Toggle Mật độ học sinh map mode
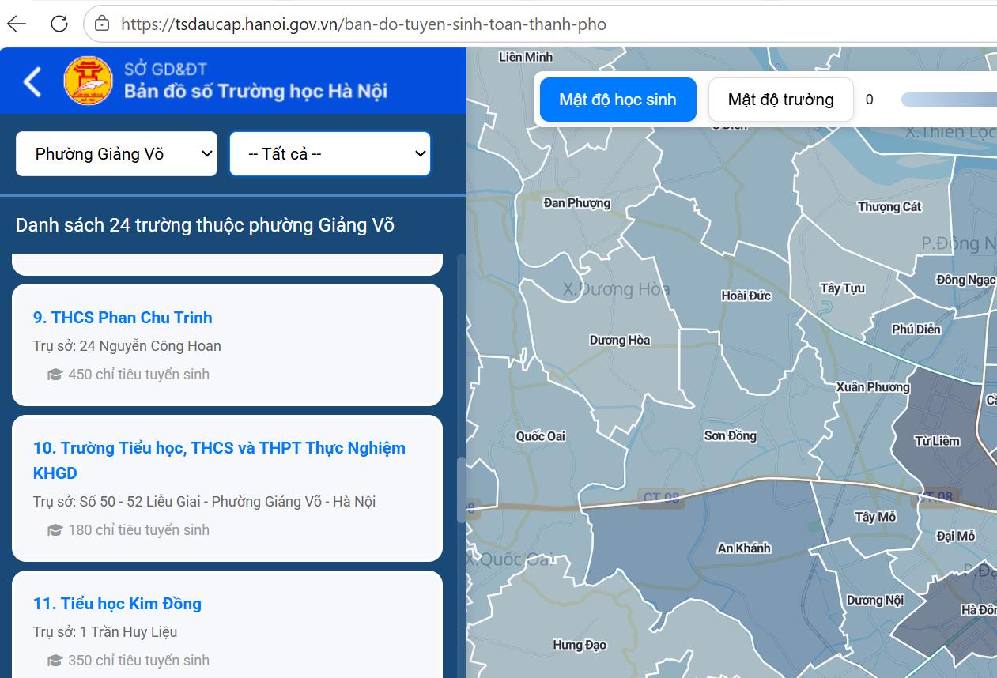997x678 pixels. pos(617,100)
